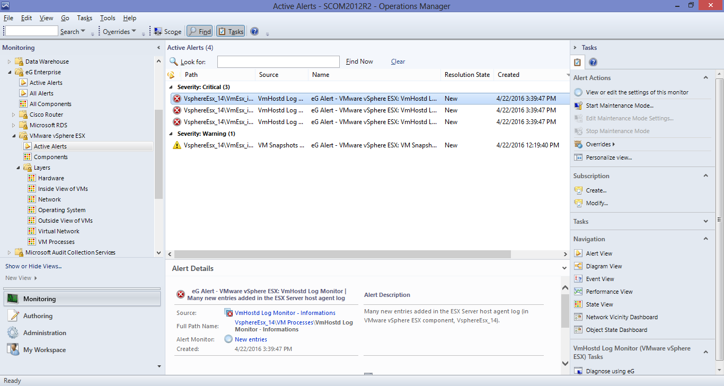Viewport: 724px width, 386px height.
Task: Select the Help tab in Tasks pane
Action: (593, 63)
